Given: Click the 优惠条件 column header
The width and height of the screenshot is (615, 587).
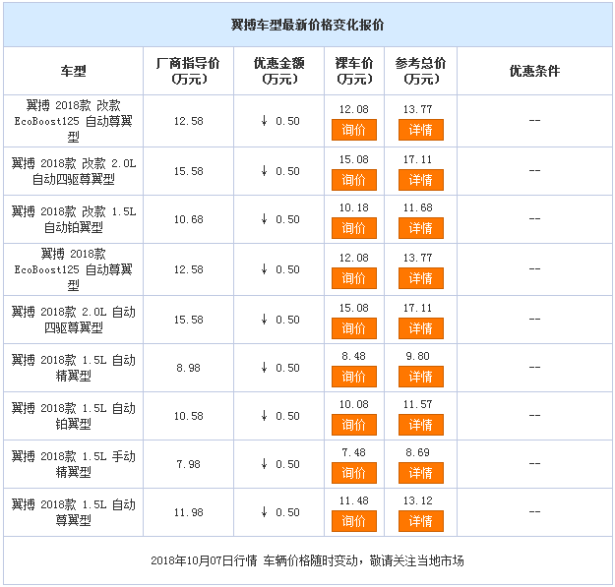Looking at the screenshot, I should pyautogui.click(x=534, y=71).
